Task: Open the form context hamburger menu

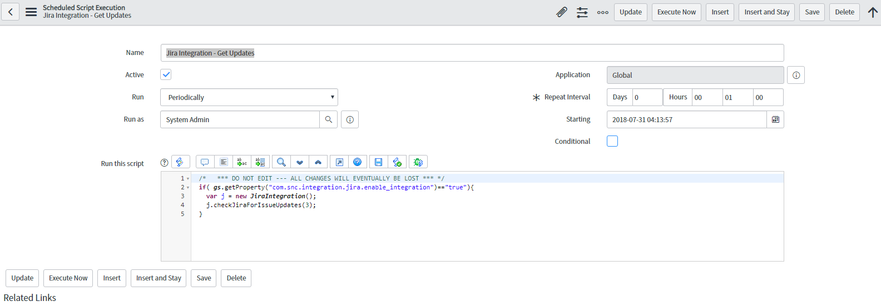Action: tap(31, 12)
